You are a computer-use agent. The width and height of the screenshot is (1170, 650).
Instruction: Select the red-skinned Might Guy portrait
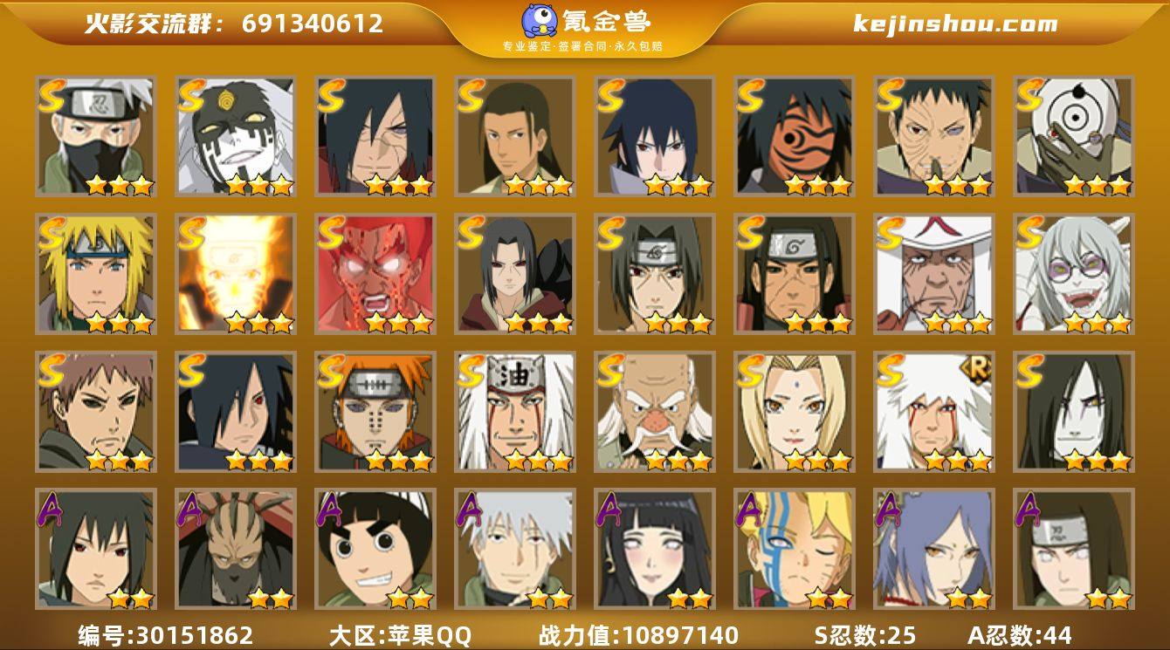[x=375, y=274]
